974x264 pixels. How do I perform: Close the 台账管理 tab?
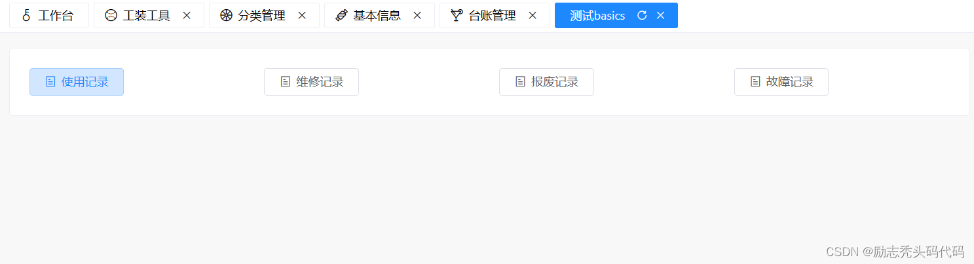pos(533,16)
